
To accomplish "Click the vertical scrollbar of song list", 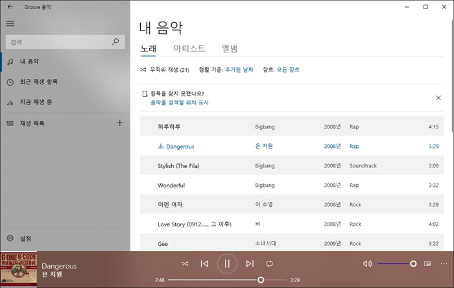I will 452,75.
